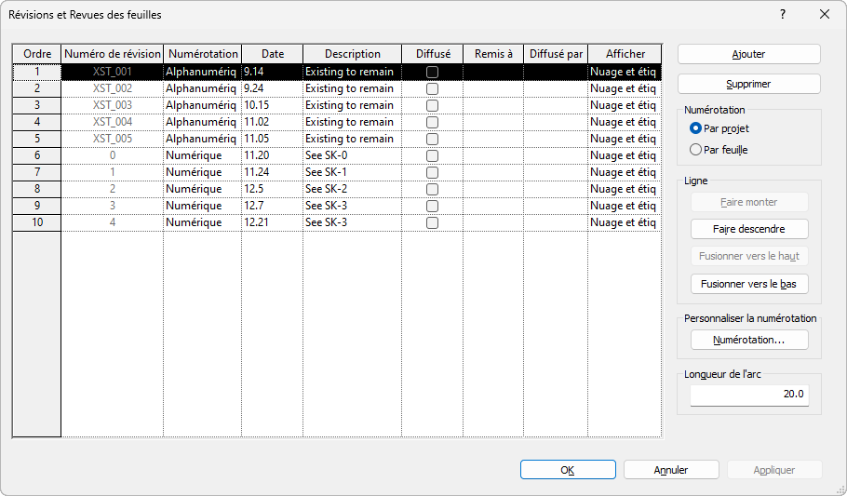Open the Numérotation… customization dialog
Image resolution: width=847 pixels, height=496 pixels.
(x=749, y=340)
